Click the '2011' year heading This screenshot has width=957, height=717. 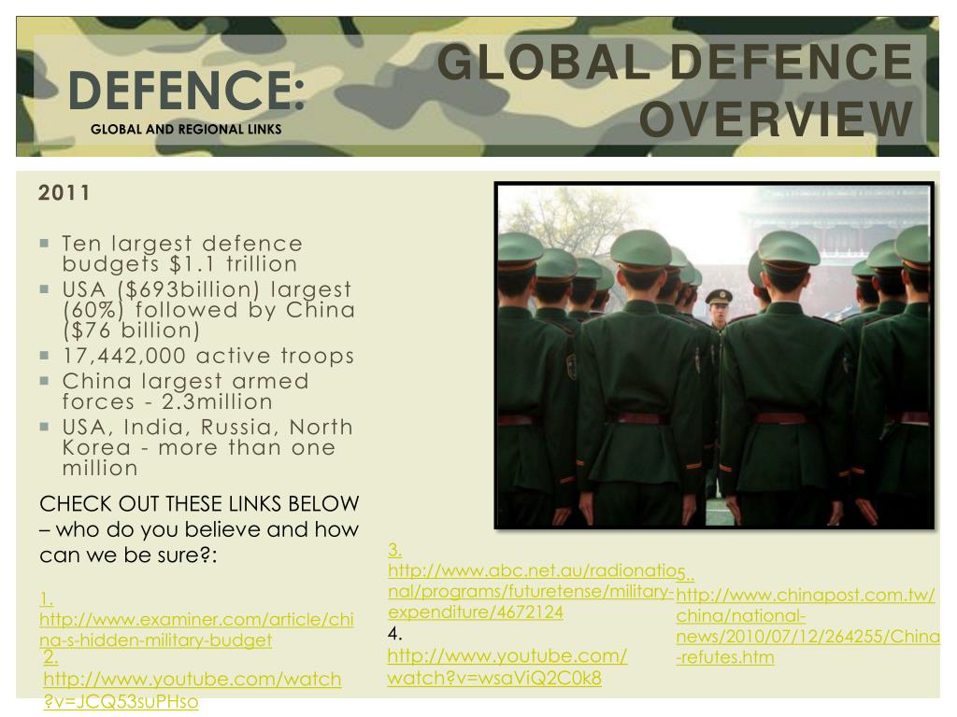point(64,192)
